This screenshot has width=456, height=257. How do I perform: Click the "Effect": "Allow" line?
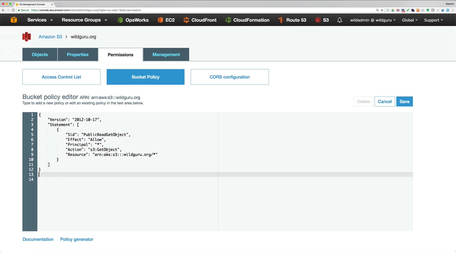[85, 140]
